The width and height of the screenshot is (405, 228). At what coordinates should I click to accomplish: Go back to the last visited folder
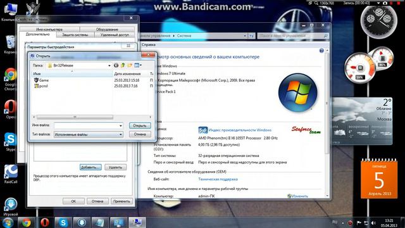click(x=116, y=65)
